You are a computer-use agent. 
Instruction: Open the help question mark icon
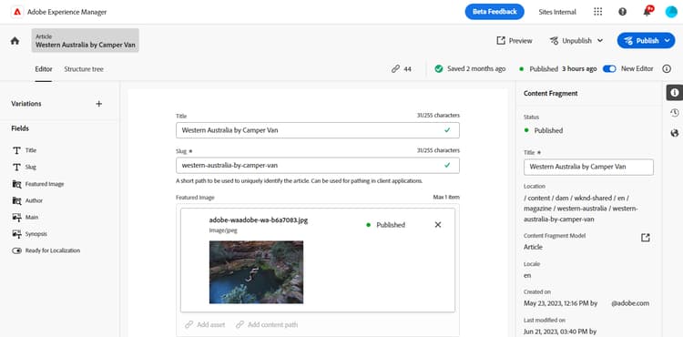tap(623, 12)
